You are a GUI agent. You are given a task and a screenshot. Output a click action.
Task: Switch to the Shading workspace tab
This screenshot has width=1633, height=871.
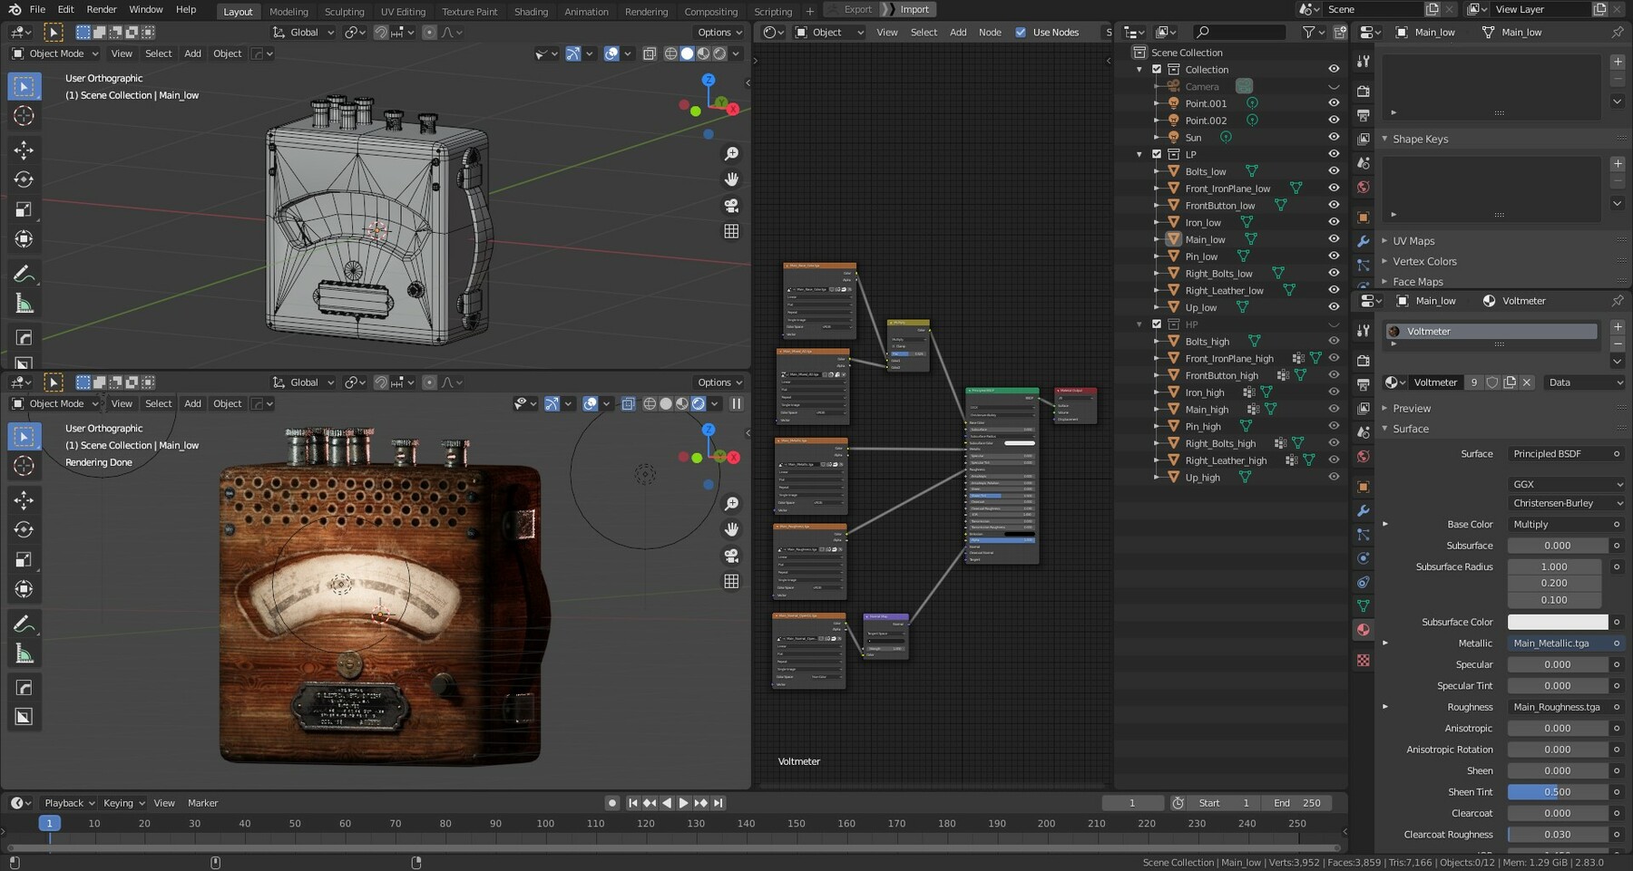click(x=531, y=12)
